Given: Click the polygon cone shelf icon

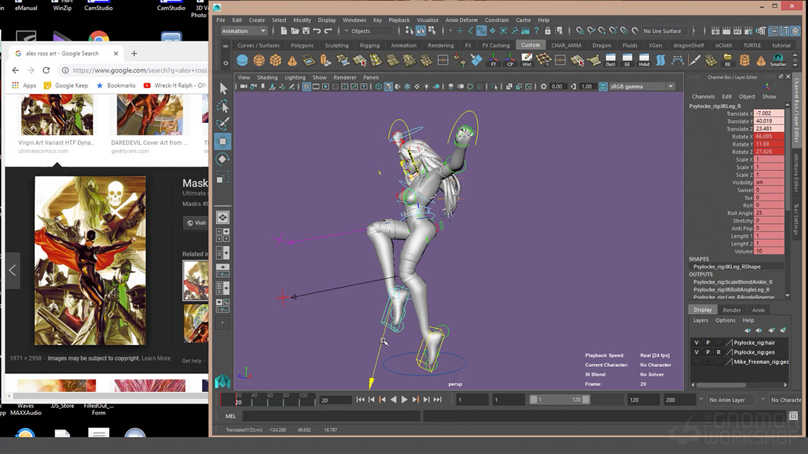Looking at the screenshot, I should tap(292, 61).
